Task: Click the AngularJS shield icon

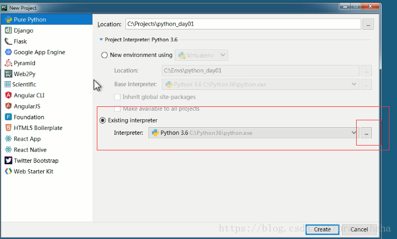Action: click(9, 106)
